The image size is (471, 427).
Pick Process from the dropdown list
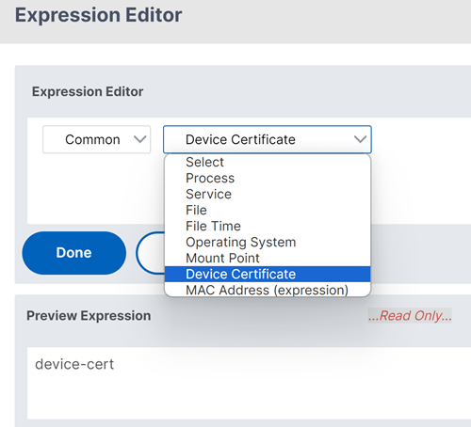coord(268,178)
